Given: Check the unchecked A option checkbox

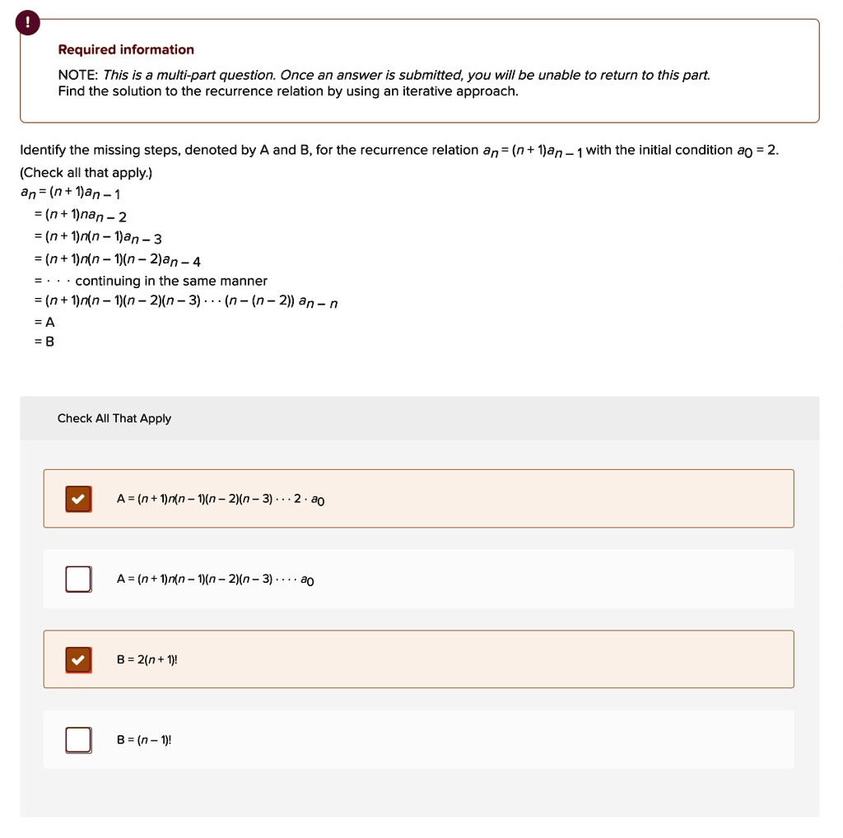Looking at the screenshot, I should click(x=78, y=579).
